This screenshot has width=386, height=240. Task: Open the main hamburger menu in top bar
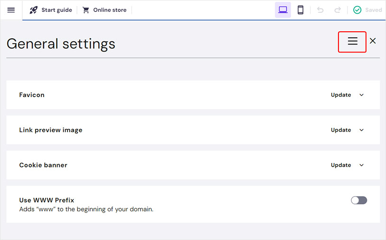point(11,10)
